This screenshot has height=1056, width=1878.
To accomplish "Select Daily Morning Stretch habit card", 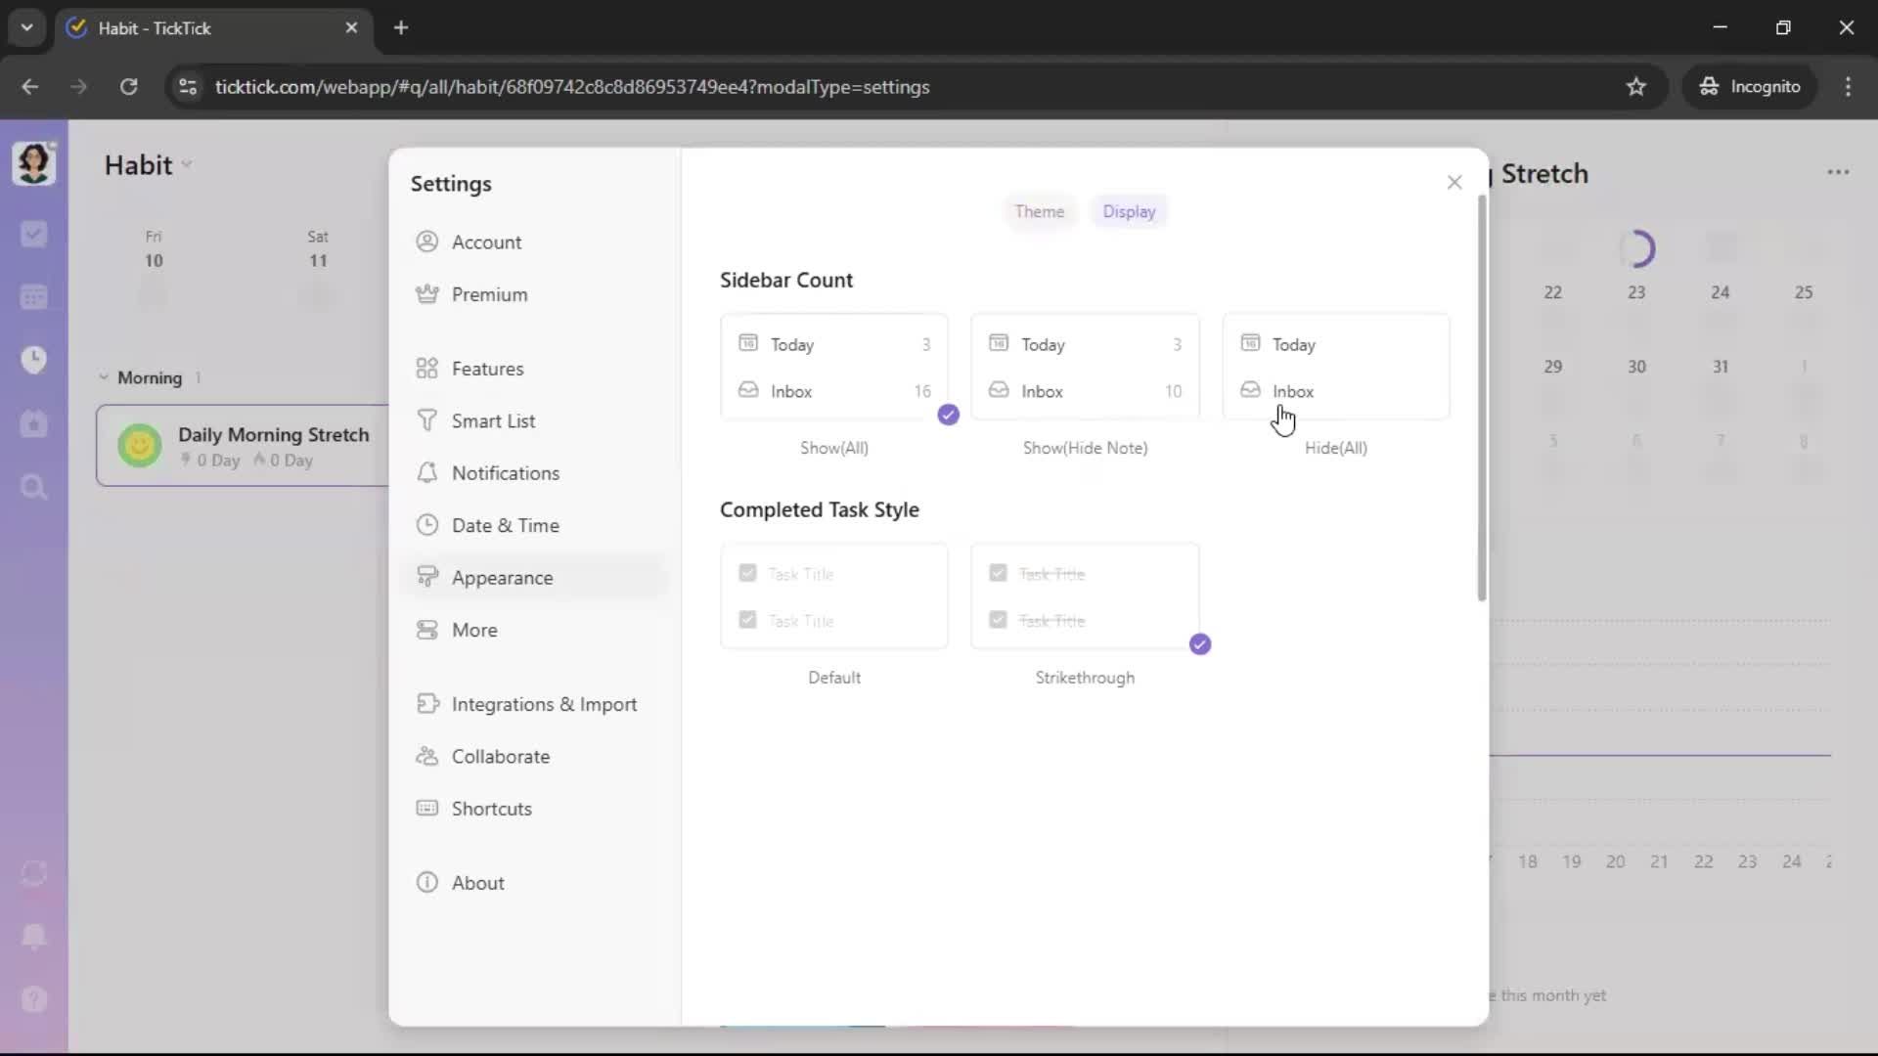I will (245, 446).
